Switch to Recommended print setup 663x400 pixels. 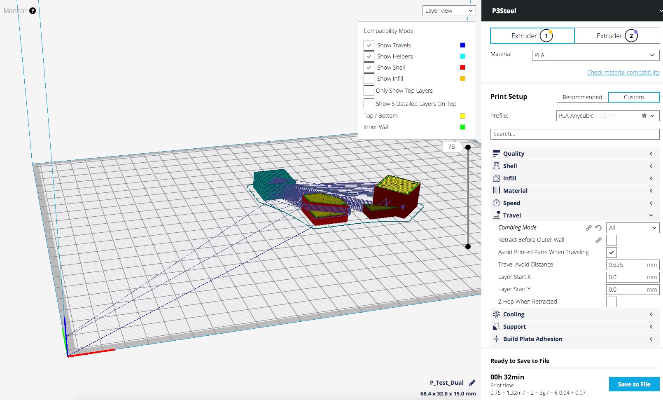pos(582,97)
